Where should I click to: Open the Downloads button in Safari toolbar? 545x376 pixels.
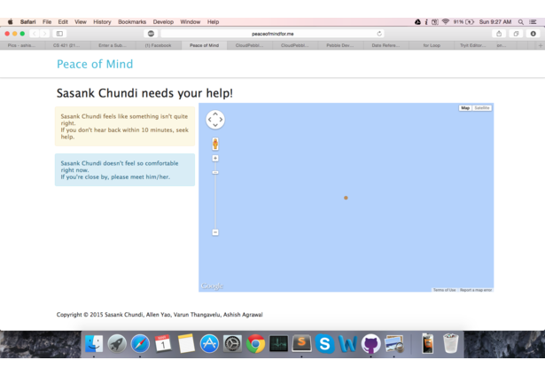(533, 34)
